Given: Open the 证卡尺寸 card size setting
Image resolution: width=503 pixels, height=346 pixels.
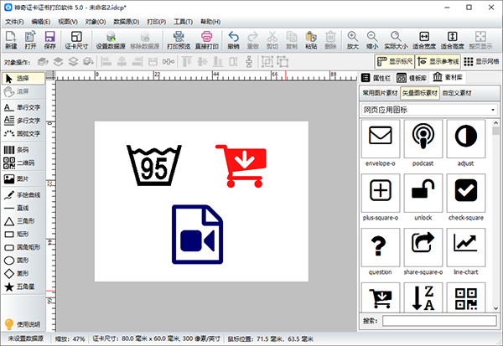Looking at the screenshot, I should [x=76, y=40].
